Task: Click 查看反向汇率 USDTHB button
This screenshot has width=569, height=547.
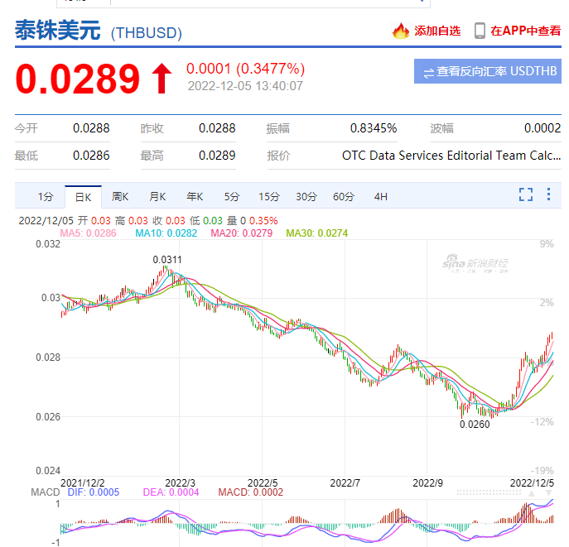Action: [488, 72]
